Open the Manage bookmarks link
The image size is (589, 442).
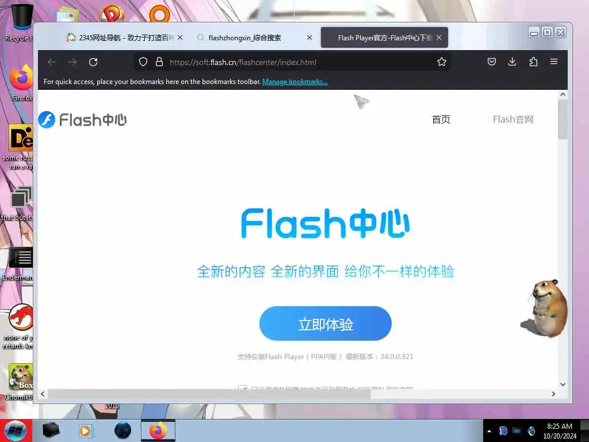(295, 82)
